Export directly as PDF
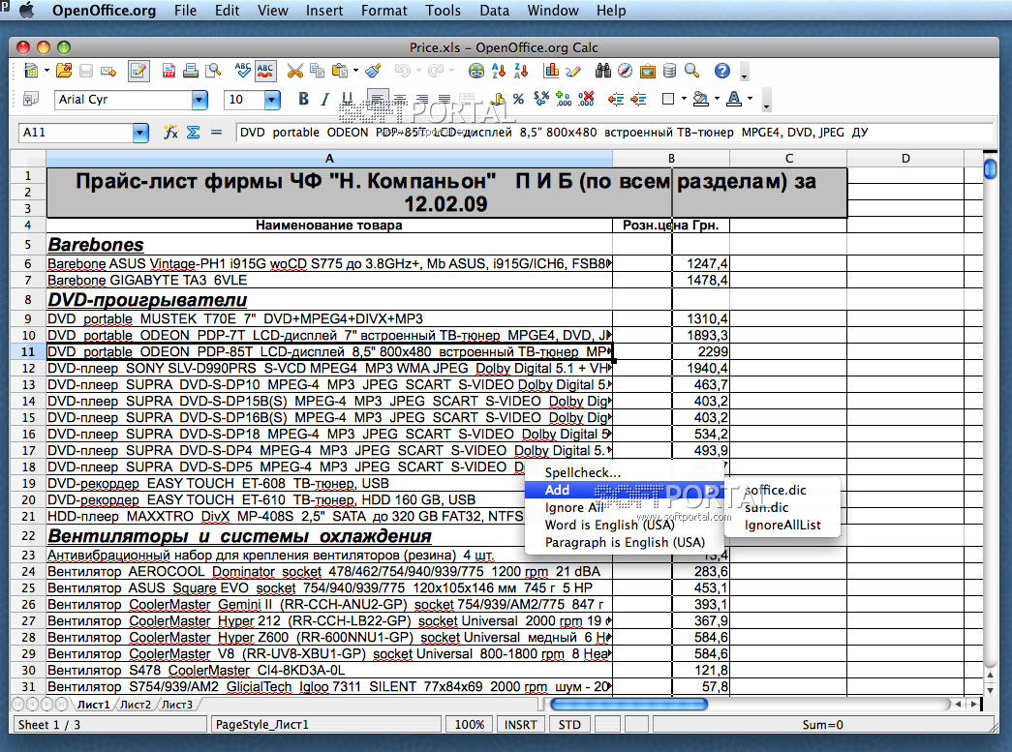 click(x=169, y=71)
